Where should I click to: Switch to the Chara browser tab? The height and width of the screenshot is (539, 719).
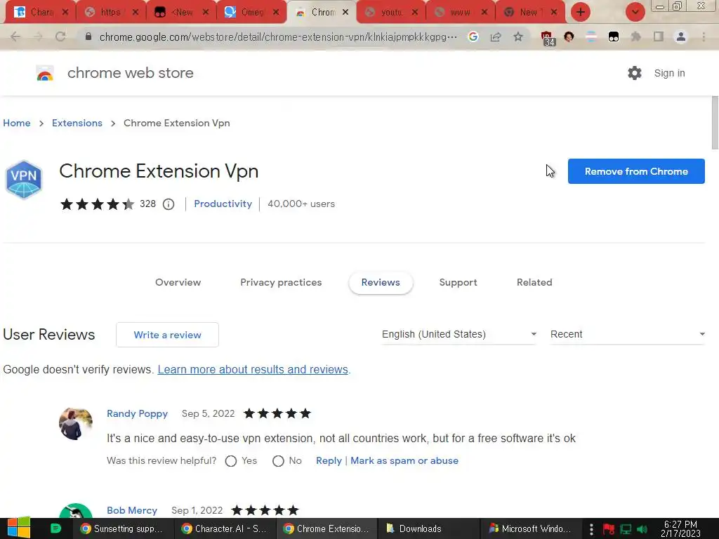click(x=39, y=13)
